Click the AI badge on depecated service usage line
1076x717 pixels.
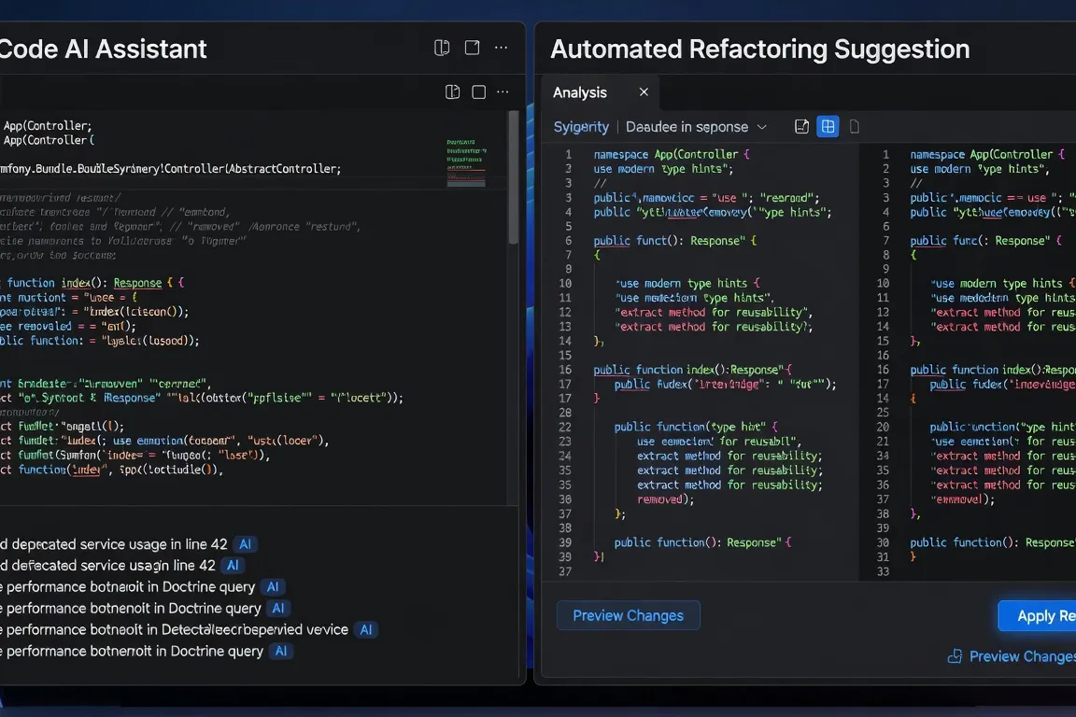[245, 544]
